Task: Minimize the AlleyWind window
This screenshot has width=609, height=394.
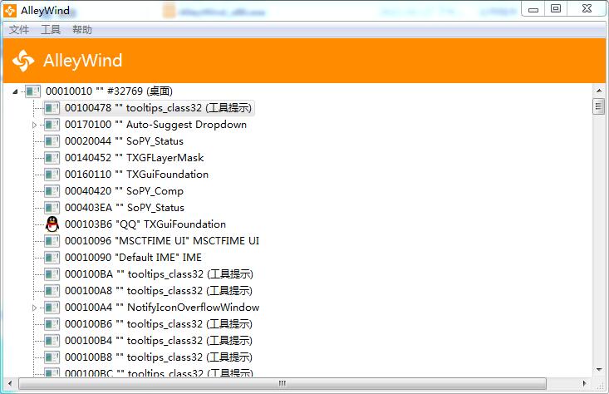Action: pos(533,9)
